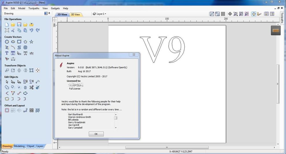
Task: Toggle smart snapping with the lightbulb icon
Action: coord(254,14)
